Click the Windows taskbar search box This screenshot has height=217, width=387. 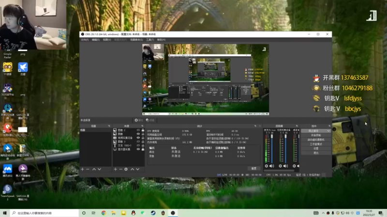point(44,213)
